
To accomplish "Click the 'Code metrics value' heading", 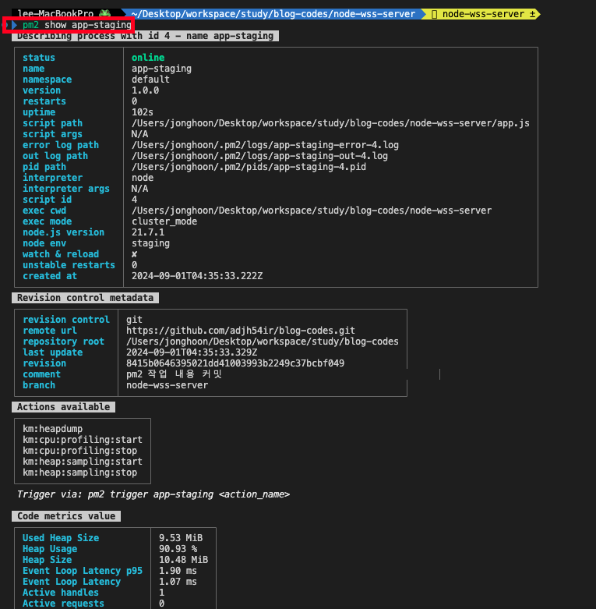I will tap(66, 516).
